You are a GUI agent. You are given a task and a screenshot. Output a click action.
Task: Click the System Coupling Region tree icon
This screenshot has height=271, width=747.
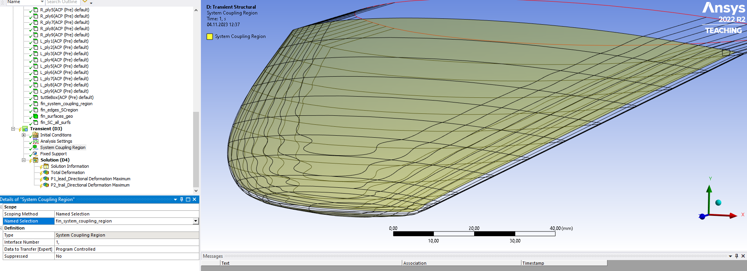36,147
